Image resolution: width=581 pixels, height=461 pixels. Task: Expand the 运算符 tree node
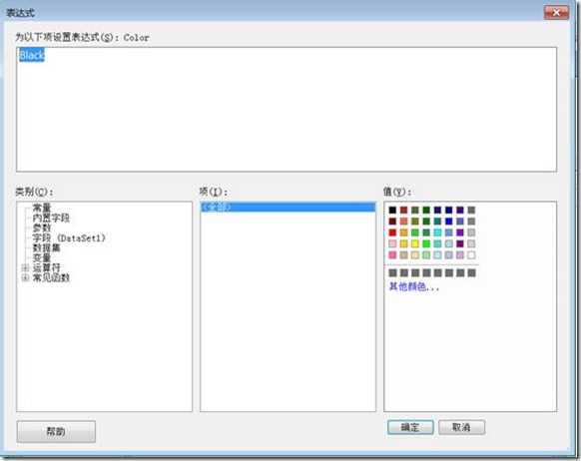point(25,267)
